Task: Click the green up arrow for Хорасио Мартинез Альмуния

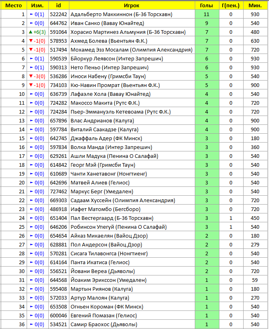Action: tap(31, 32)
